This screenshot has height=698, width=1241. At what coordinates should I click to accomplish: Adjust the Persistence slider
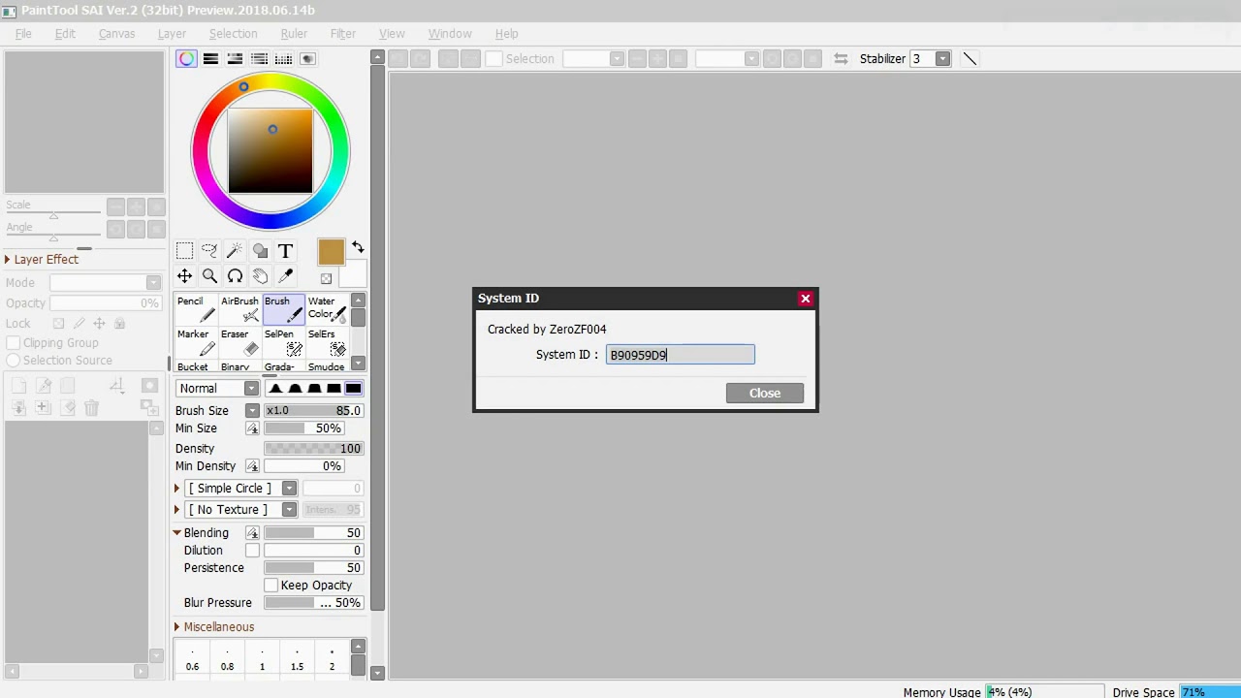(x=313, y=568)
